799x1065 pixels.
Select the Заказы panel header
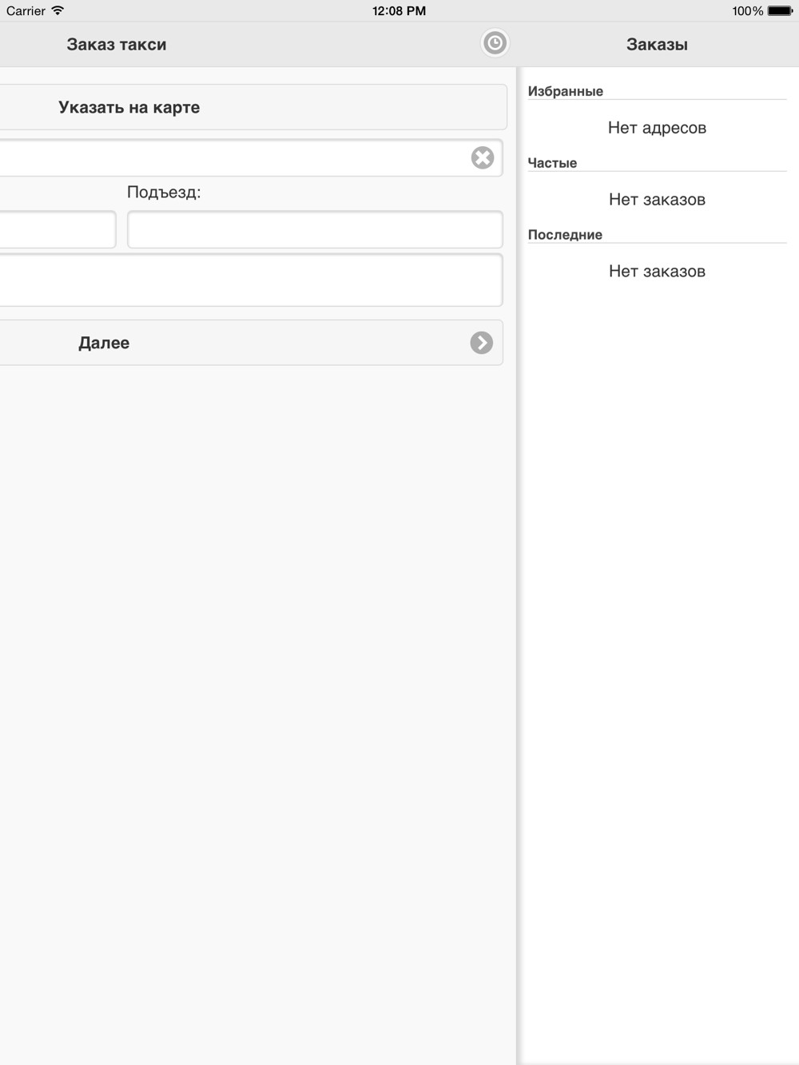[x=657, y=45]
